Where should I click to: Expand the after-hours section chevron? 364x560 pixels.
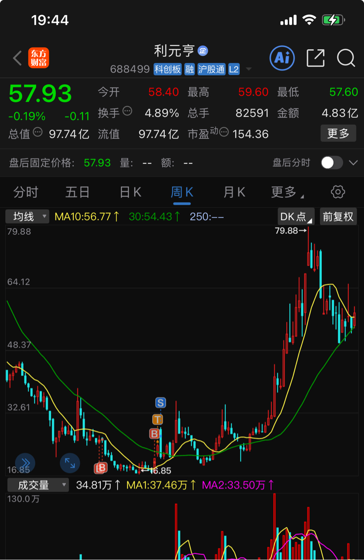353,163
